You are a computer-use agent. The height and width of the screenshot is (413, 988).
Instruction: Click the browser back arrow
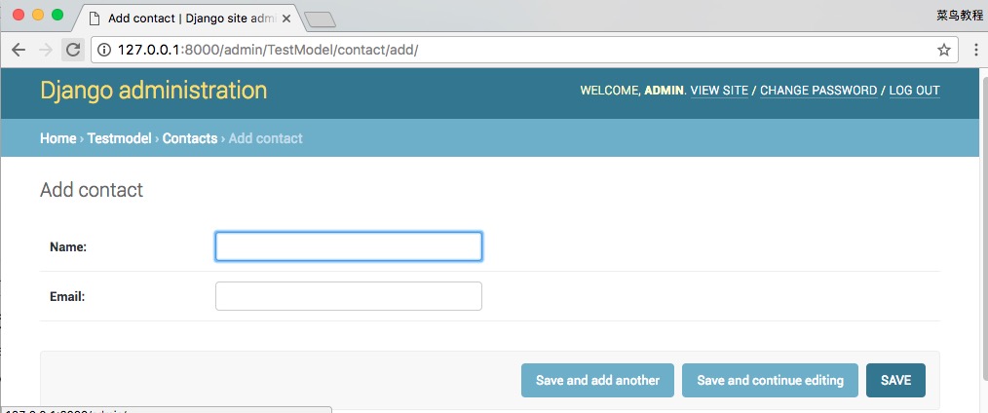tap(19, 50)
